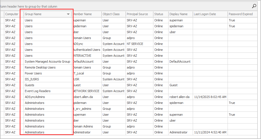Click the group-by-column header panel
Viewport: 261px width, 139px height.
click(x=112, y=6)
